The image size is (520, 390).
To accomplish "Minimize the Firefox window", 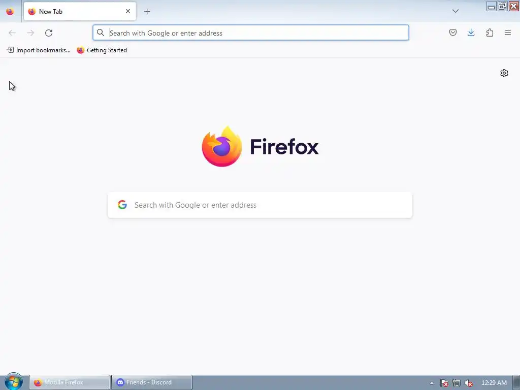I will tap(492, 6).
